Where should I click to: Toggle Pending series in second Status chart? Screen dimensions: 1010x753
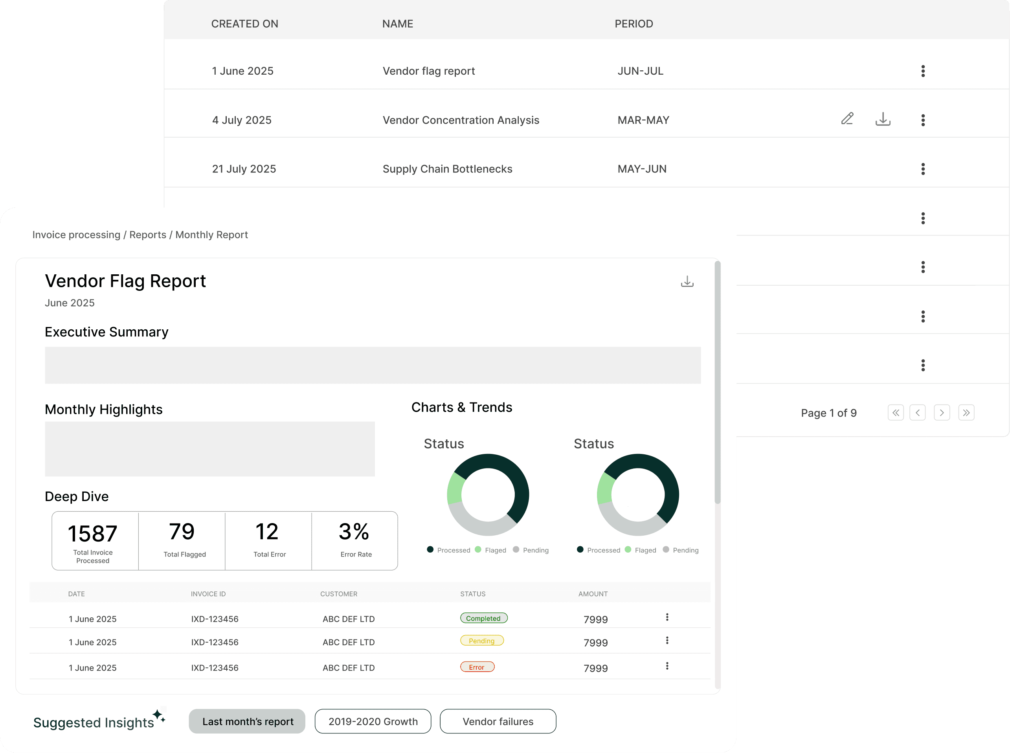pos(681,550)
